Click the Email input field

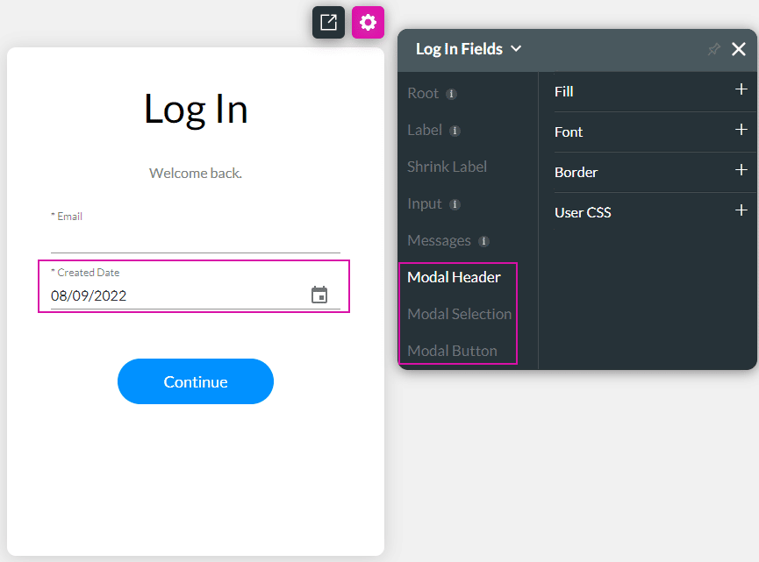pos(195,238)
